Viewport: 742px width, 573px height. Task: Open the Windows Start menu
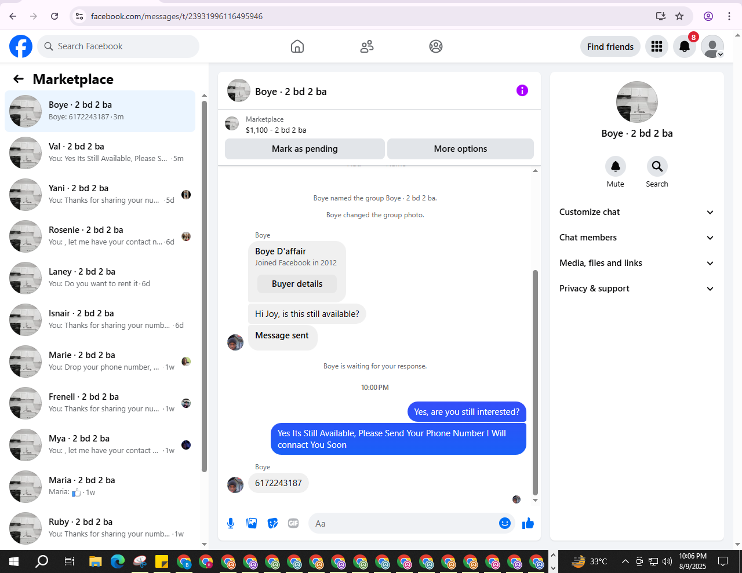tap(14, 561)
